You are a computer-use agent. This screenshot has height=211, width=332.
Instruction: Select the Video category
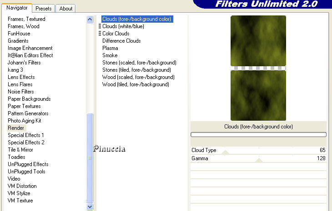click(14, 179)
